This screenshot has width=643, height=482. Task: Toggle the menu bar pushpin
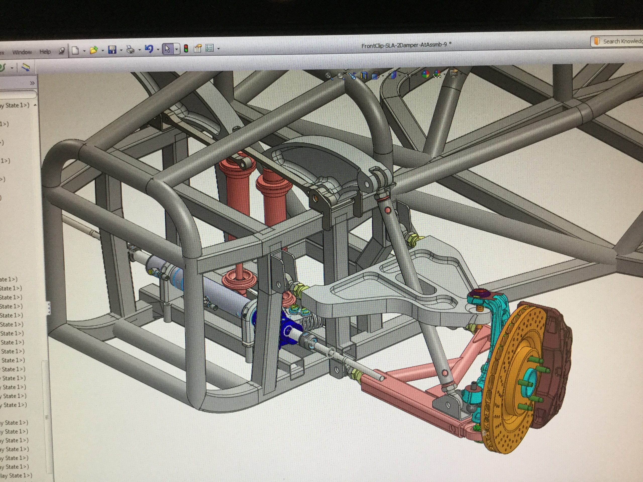[62, 51]
